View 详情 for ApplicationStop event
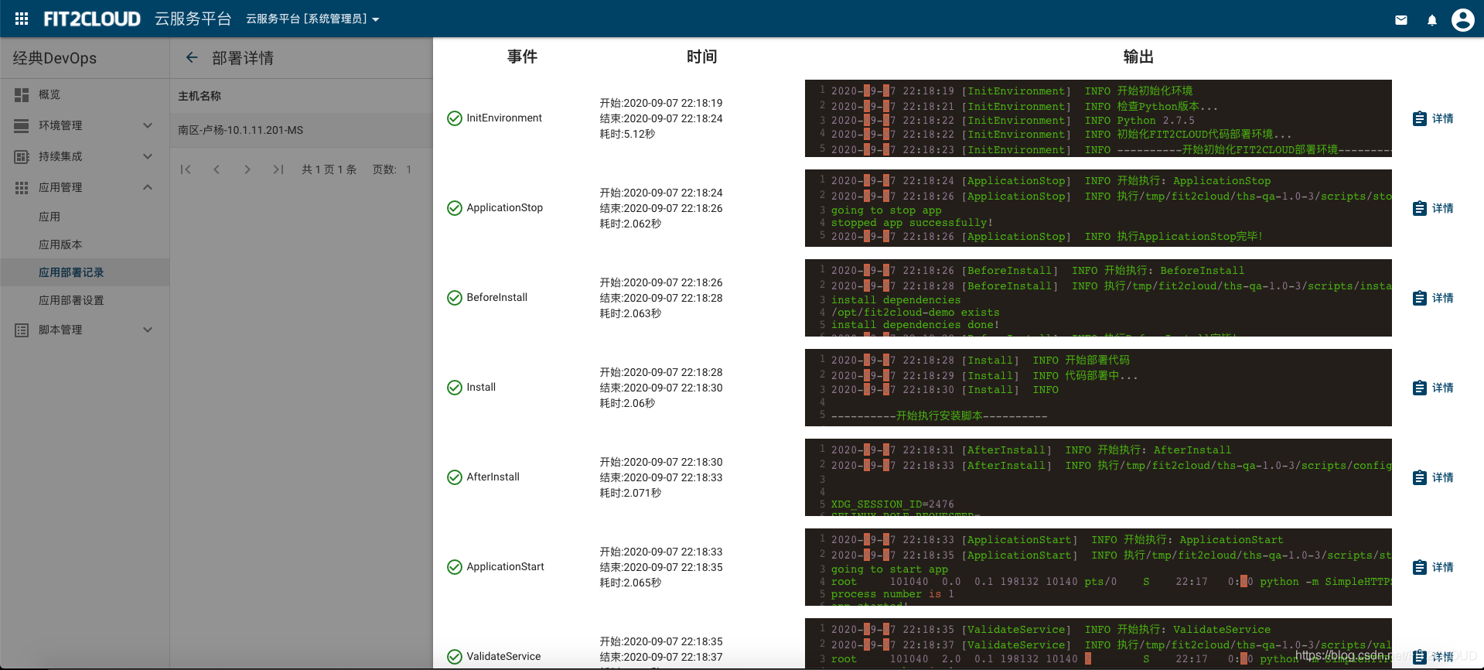 [1433, 208]
